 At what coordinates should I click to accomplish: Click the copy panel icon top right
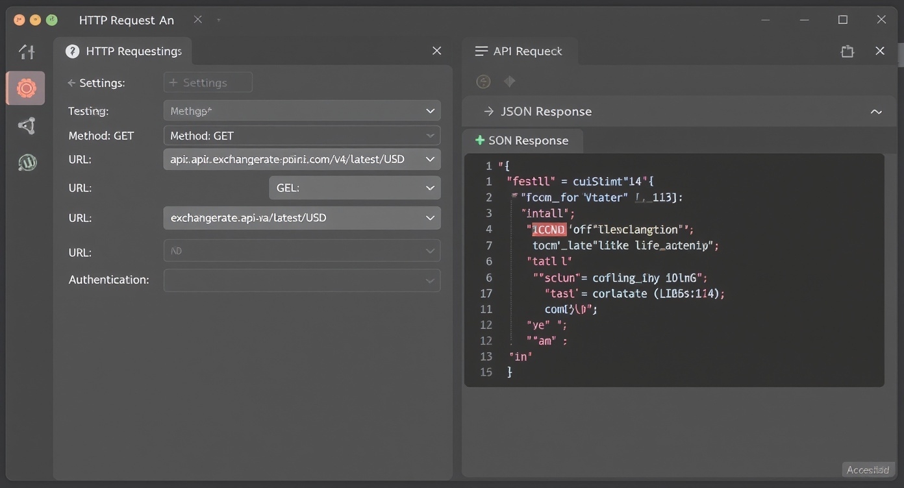click(847, 51)
